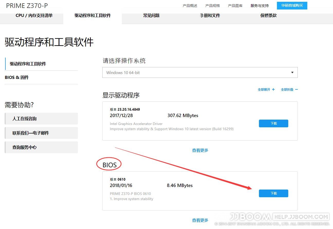Click 查看更多 under 显示驱动程序
Screen dimensions: 333x229
pyautogui.click(x=200, y=150)
